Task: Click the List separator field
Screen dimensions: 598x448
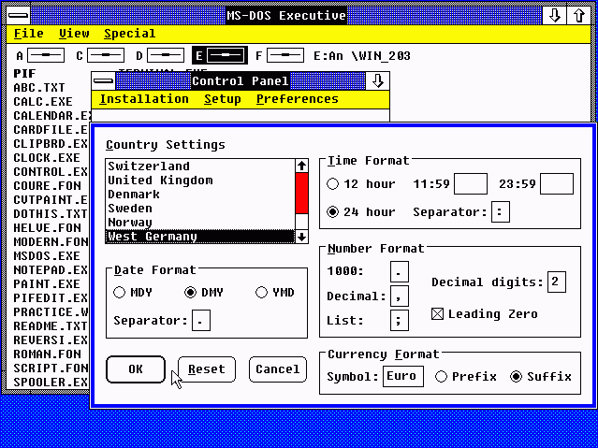Action: coord(400,320)
